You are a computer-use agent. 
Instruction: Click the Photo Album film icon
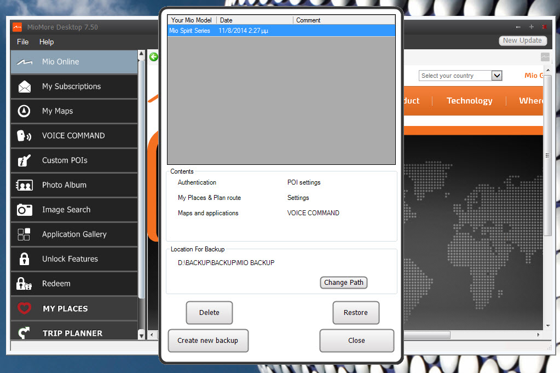click(24, 185)
